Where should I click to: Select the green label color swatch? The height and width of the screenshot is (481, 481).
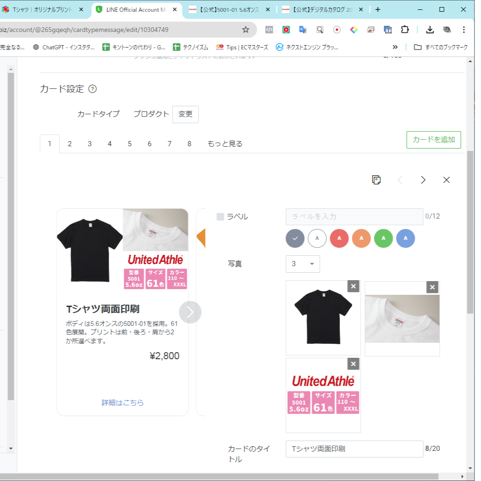coord(384,238)
